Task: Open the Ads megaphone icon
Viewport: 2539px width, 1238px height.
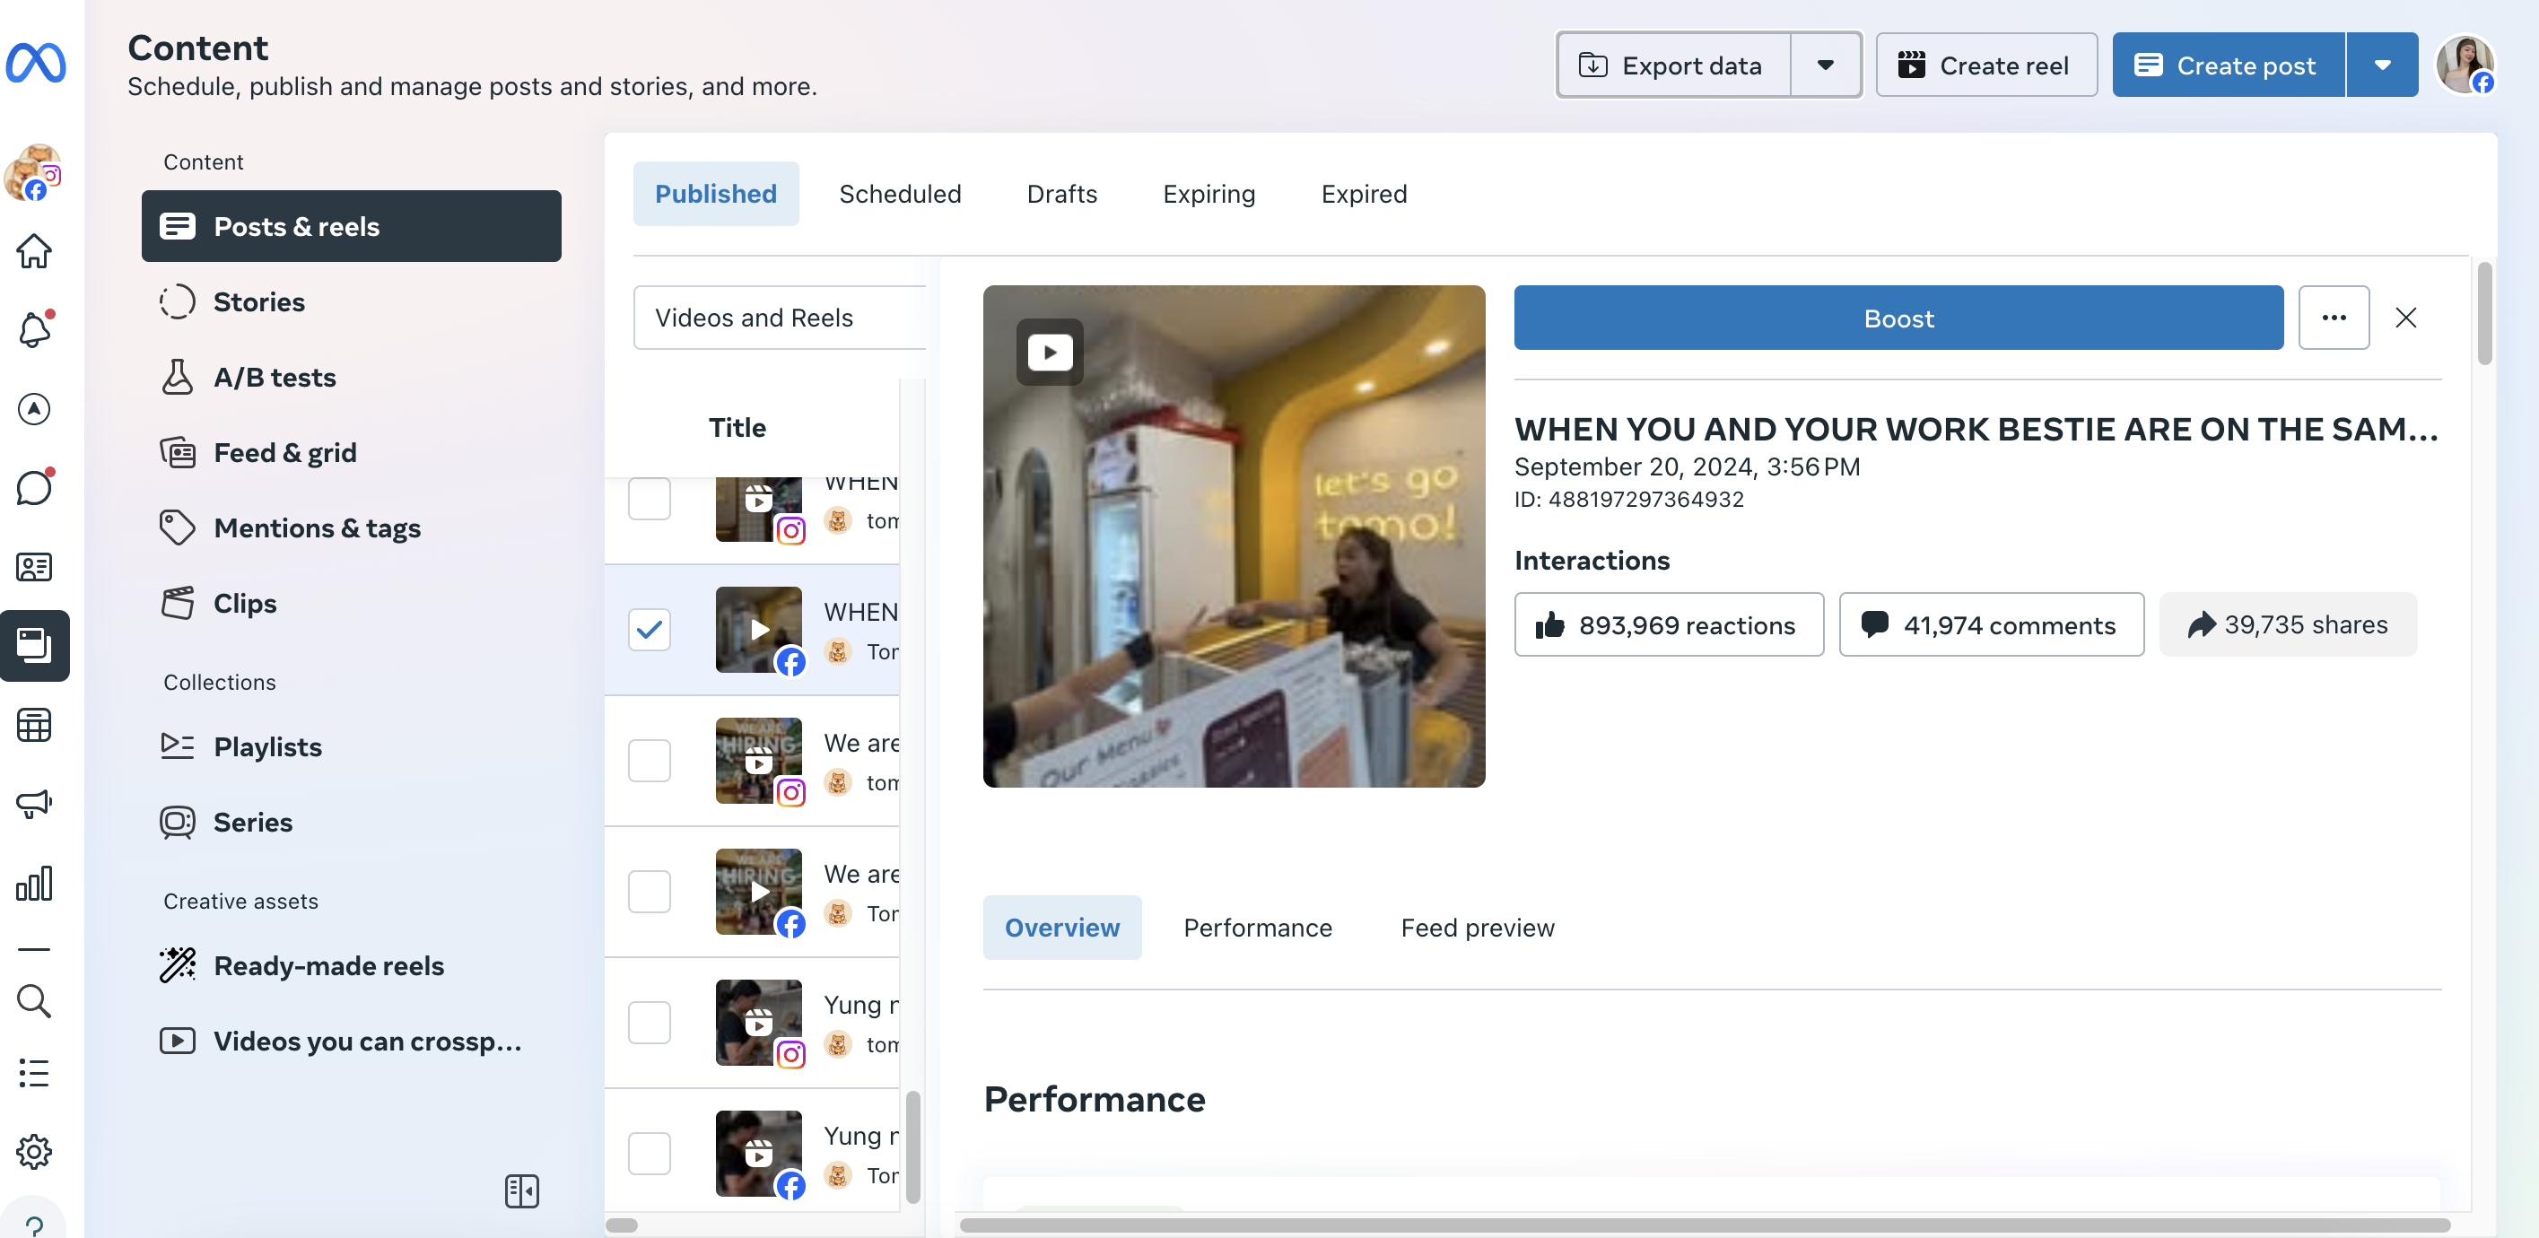Action: [33, 803]
